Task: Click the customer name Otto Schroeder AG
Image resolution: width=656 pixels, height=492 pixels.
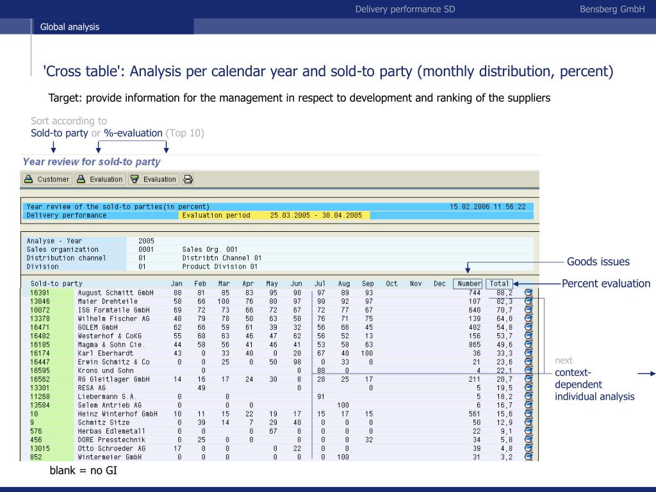Action: pos(111,448)
